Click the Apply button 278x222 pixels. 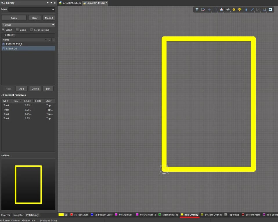(14, 18)
